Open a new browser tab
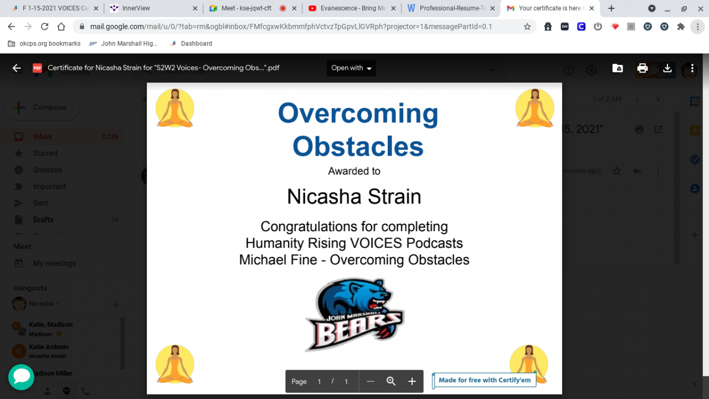This screenshot has width=709, height=399. point(612,8)
